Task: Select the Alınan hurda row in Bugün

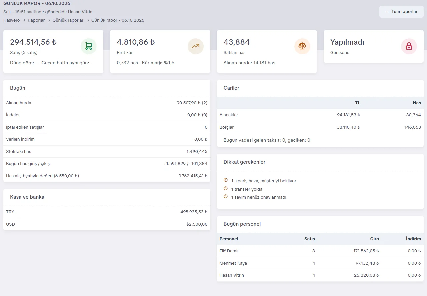Action: coord(107,103)
